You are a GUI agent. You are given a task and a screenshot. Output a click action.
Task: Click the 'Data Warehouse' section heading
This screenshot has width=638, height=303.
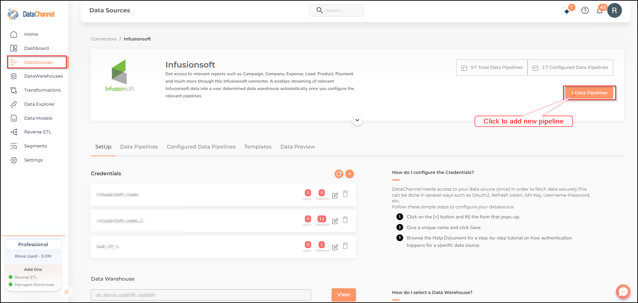click(113, 279)
